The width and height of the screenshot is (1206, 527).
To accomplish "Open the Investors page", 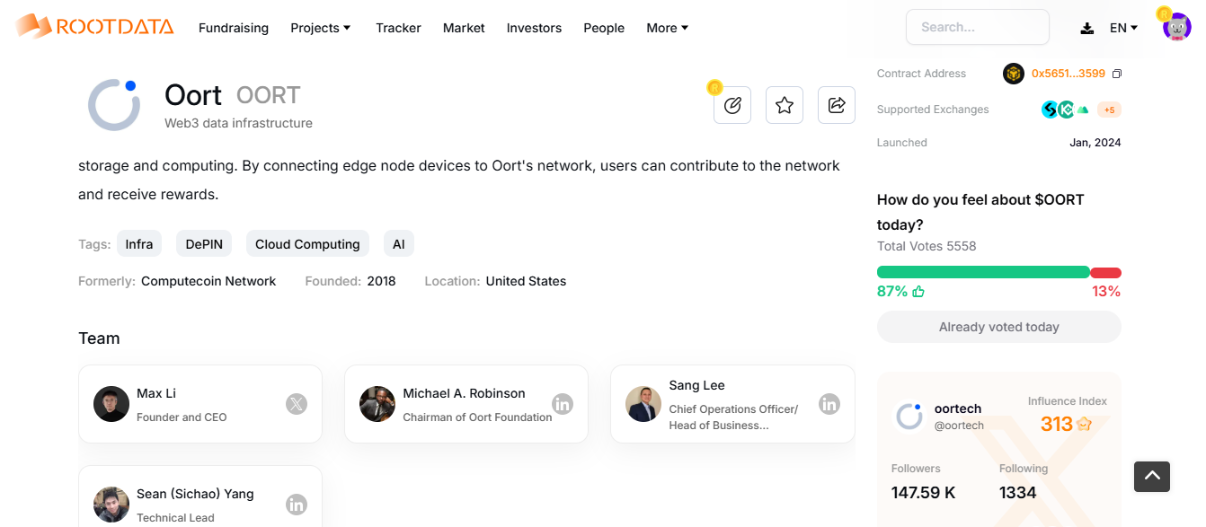I will (x=534, y=28).
